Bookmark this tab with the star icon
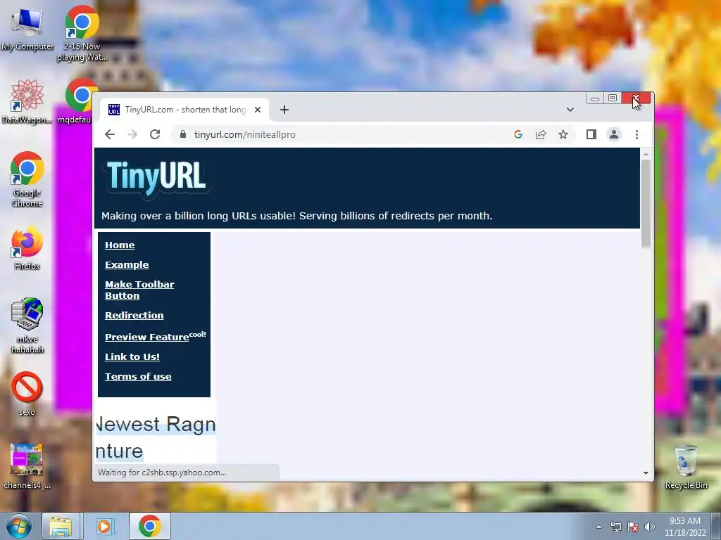 point(563,134)
